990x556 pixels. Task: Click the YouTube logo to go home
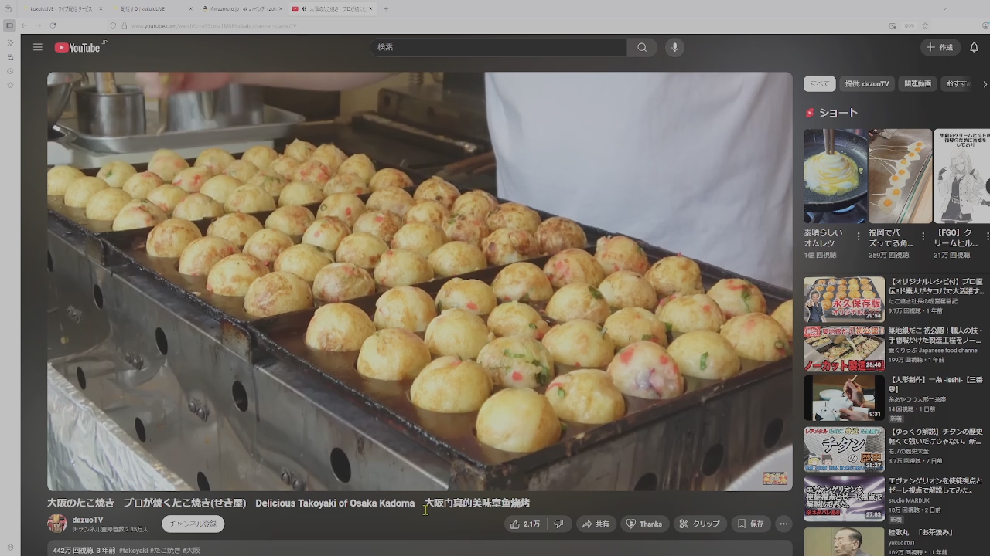[78, 48]
